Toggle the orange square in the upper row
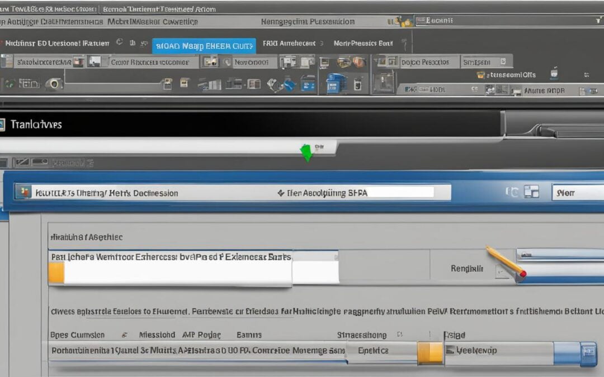604x377 pixels. click(x=56, y=273)
